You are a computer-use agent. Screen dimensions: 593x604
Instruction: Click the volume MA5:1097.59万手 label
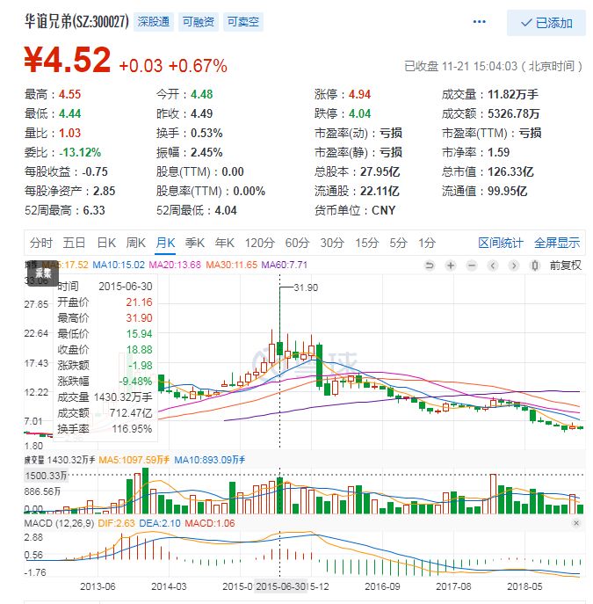point(134,460)
